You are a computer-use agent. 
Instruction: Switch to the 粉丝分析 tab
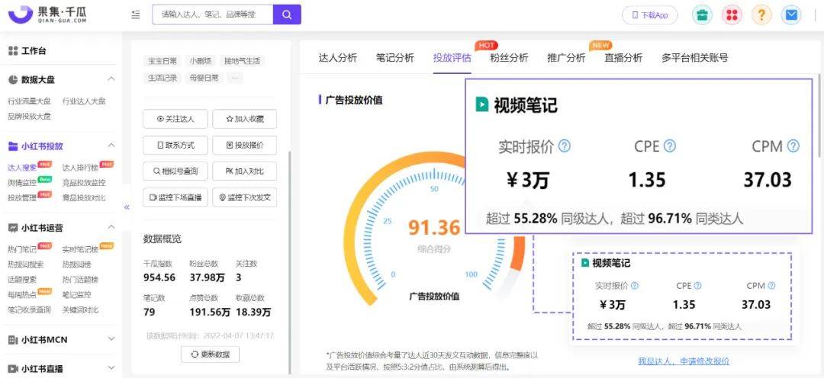point(509,58)
